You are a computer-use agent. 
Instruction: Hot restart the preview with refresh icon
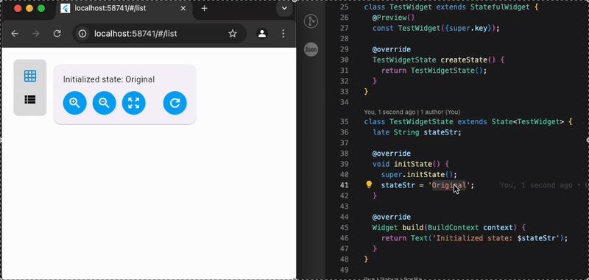[175, 103]
